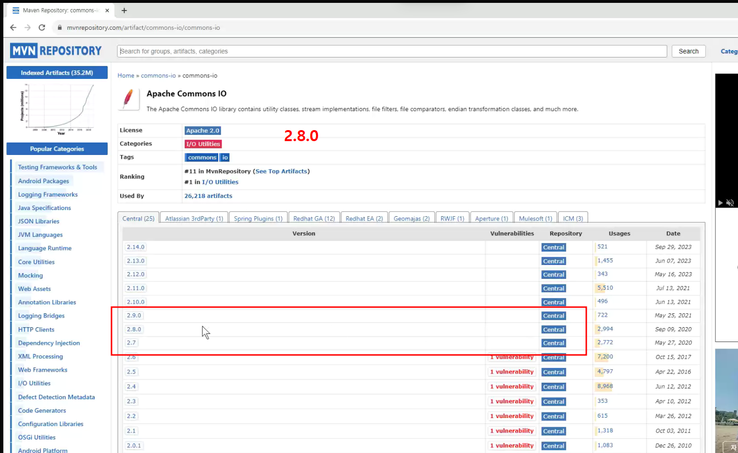The height and width of the screenshot is (453, 738).
Task: Open a new browser tab
Action: pyautogui.click(x=124, y=10)
